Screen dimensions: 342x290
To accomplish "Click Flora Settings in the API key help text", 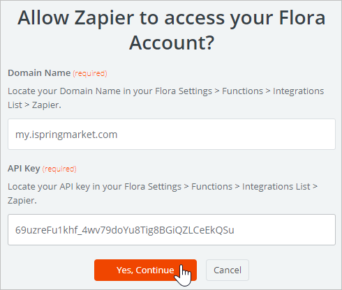I will 153,187.
